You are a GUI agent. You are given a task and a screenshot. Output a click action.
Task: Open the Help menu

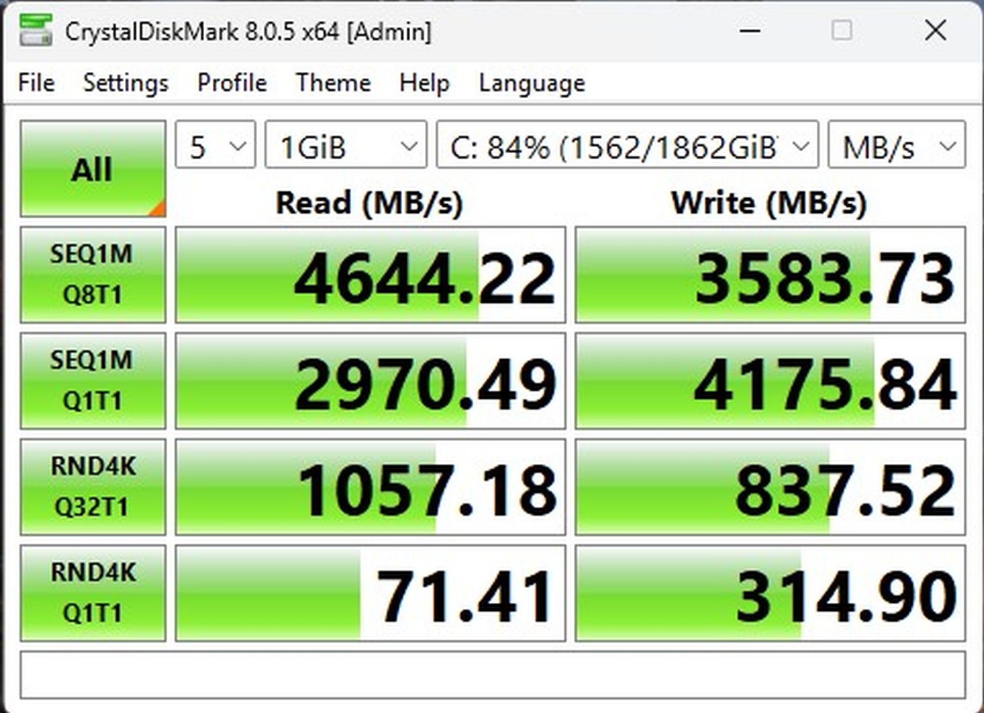point(424,82)
